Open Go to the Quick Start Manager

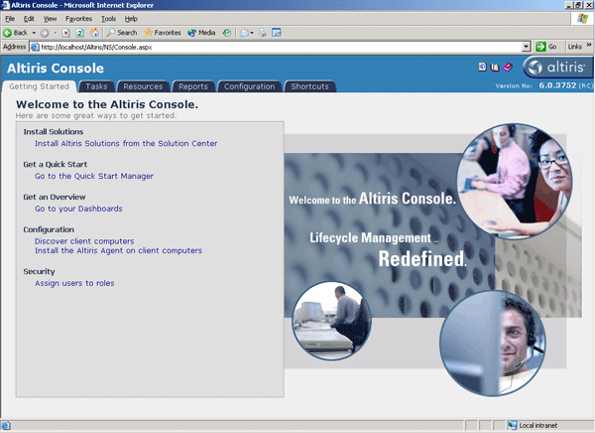94,176
